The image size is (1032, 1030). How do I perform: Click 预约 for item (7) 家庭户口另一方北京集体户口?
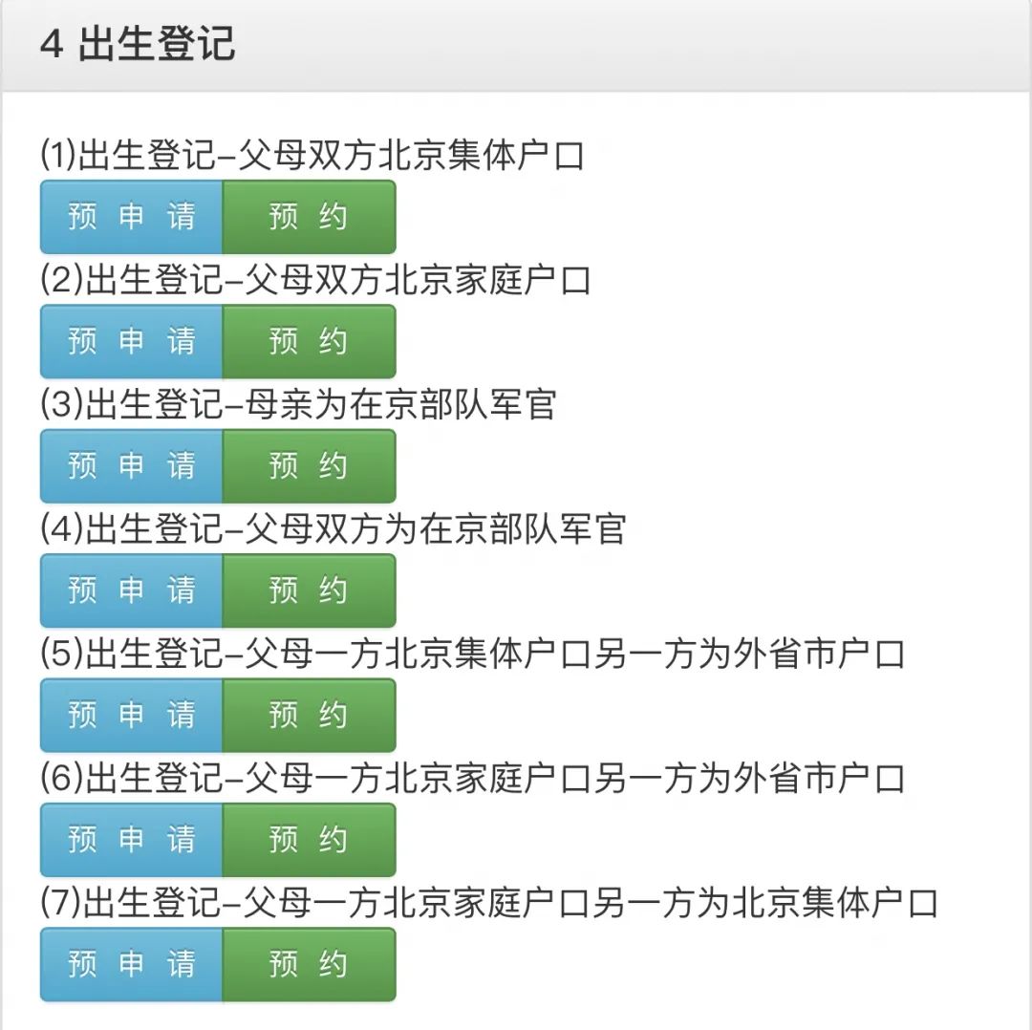pyautogui.click(x=309, y=964)
